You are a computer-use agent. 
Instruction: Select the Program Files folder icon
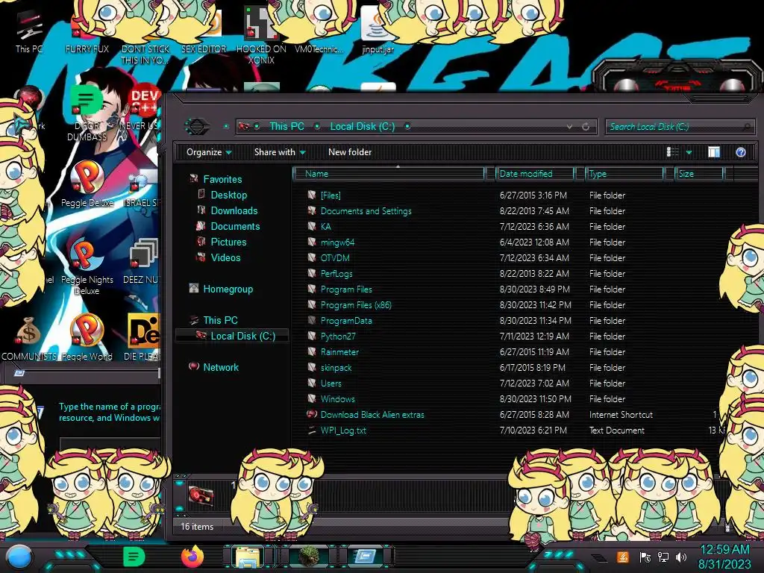pos(312,289)
